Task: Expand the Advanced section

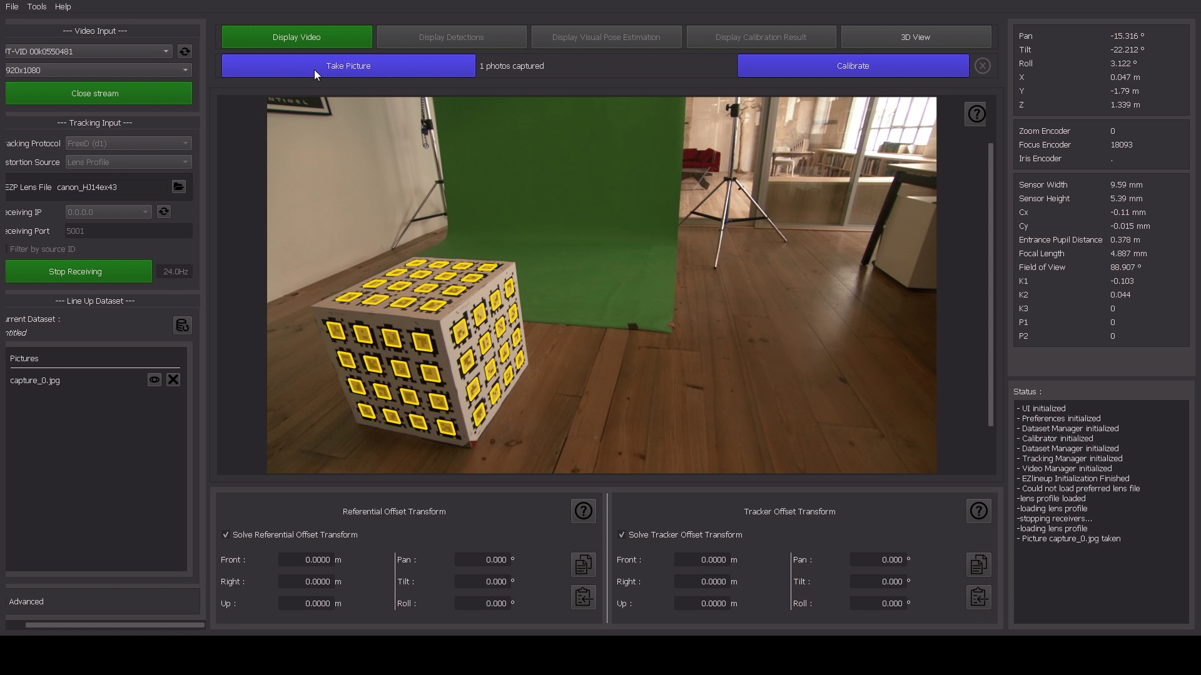Action: pos(26,601)
